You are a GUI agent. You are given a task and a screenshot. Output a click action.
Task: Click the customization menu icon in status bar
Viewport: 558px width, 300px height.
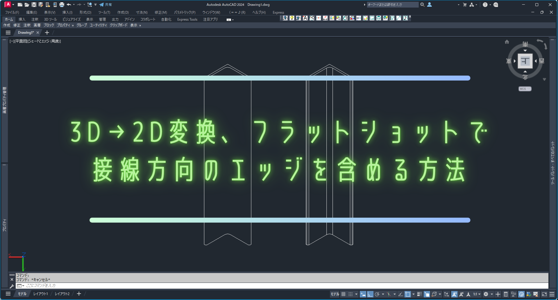coord(552,294)
